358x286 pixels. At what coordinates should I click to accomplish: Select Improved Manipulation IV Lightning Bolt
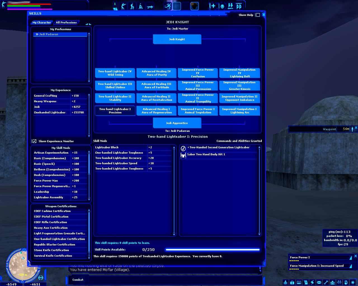239,73
